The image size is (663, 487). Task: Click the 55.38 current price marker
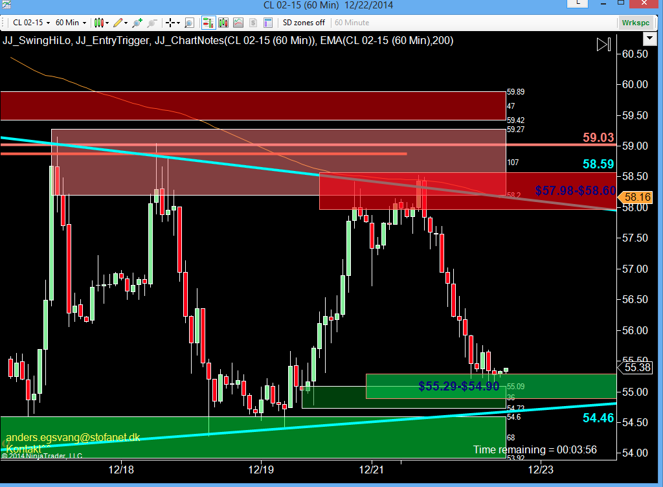pyautogui.click(x=635, y=367)
